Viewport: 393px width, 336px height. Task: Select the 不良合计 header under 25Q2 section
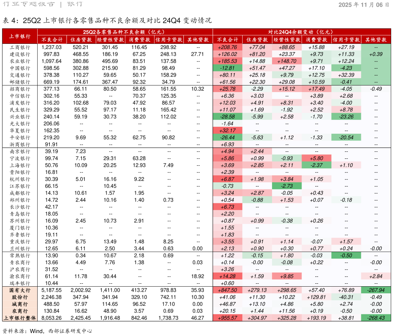[x=52, y=40]
